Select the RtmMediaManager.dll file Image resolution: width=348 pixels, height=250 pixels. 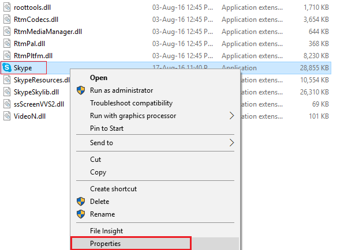click(47, 32)
